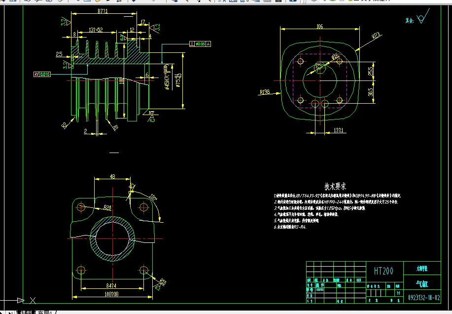Viewport: 452px width, 314px height.
Task: Select the R20 radius dimension
Action: pos(107,207)
